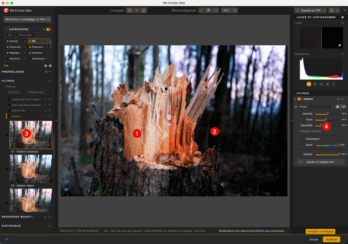Select the side-by-side compare view icon
This screenshot has width=348, height=244.
coord(129,10)
